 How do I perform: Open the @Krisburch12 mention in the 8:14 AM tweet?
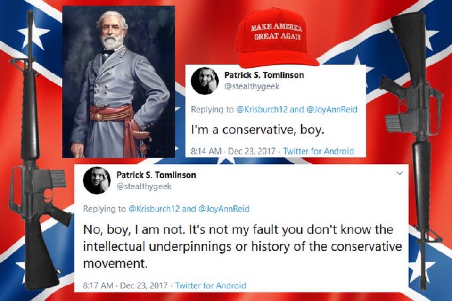click(x=262, y=109)
